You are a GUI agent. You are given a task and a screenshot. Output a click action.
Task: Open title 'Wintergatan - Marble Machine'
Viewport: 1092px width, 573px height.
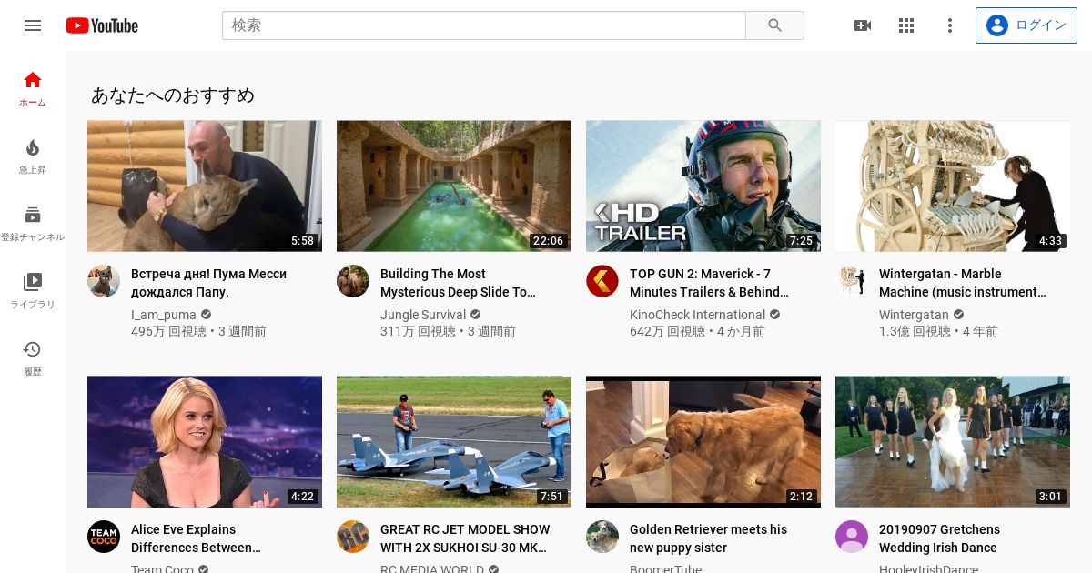[x=963, y=283]
